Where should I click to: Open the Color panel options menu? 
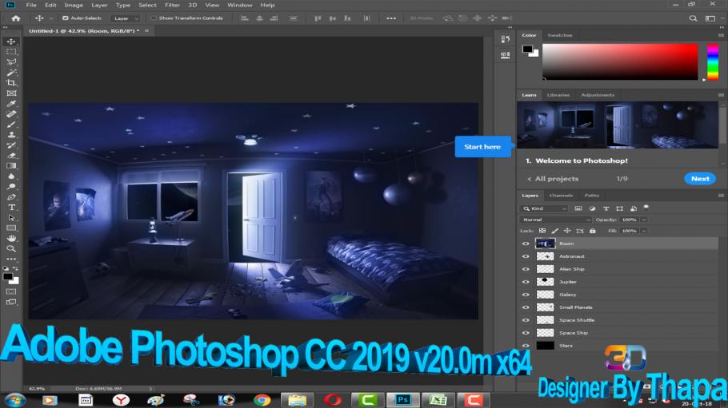pos(721,35)
